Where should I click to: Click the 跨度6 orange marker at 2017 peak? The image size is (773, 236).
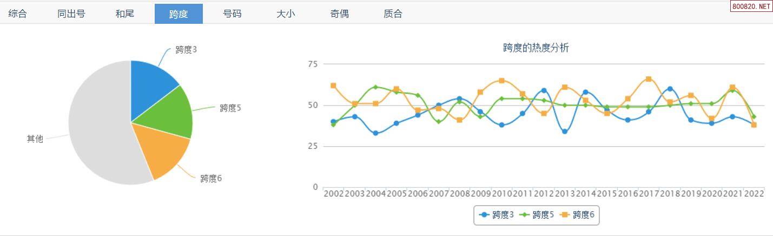(x=649, y=79)
